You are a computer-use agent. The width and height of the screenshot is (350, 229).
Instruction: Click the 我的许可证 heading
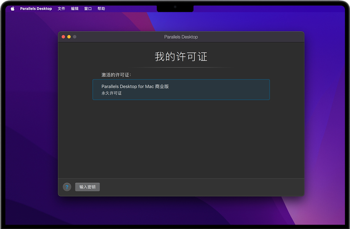pos(181,56)
